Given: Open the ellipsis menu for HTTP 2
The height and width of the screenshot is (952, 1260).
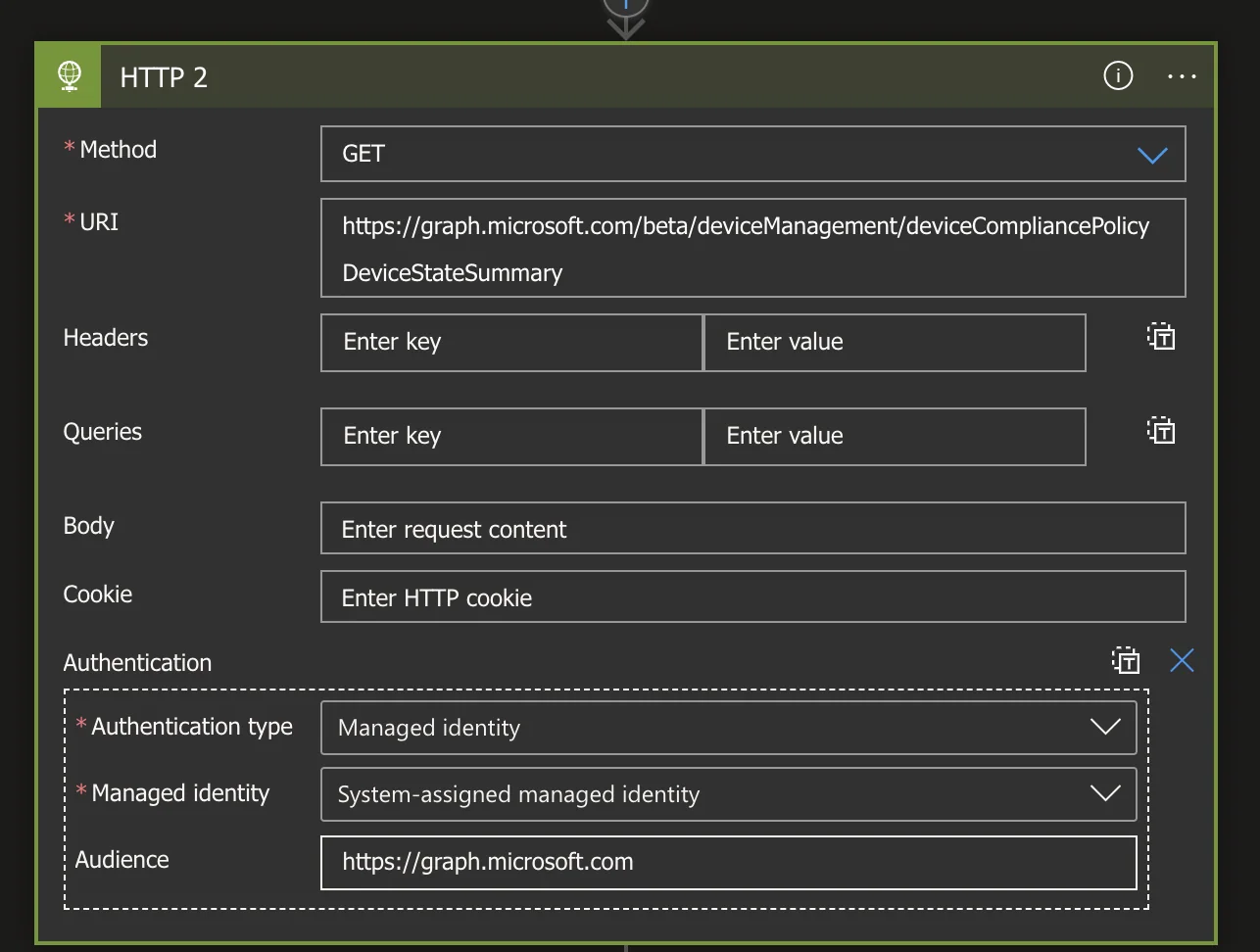Looking at the screenshot, I should 1182,76.
